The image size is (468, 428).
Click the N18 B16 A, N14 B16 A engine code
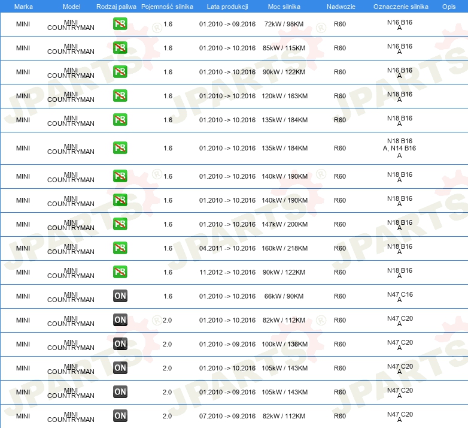pyautogui.click(x=399, y=148)
